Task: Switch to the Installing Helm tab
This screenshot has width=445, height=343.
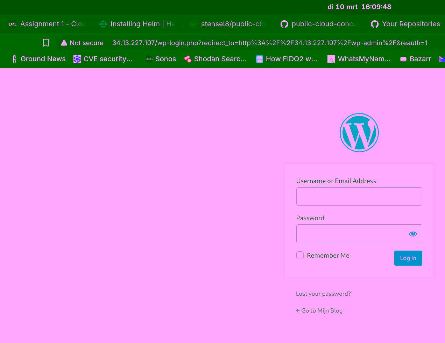Action: coord(136,24)
